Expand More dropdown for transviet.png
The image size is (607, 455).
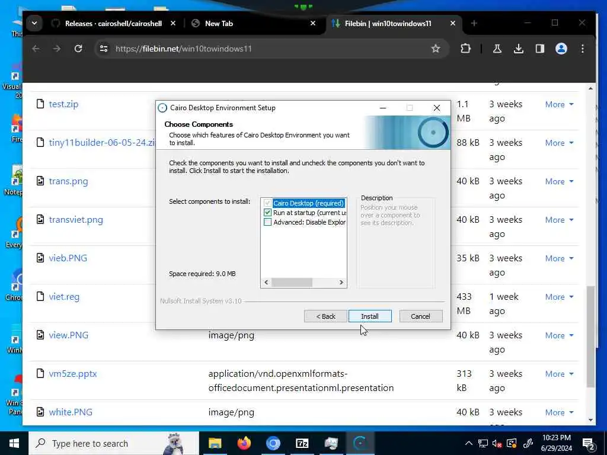(560, 220)
